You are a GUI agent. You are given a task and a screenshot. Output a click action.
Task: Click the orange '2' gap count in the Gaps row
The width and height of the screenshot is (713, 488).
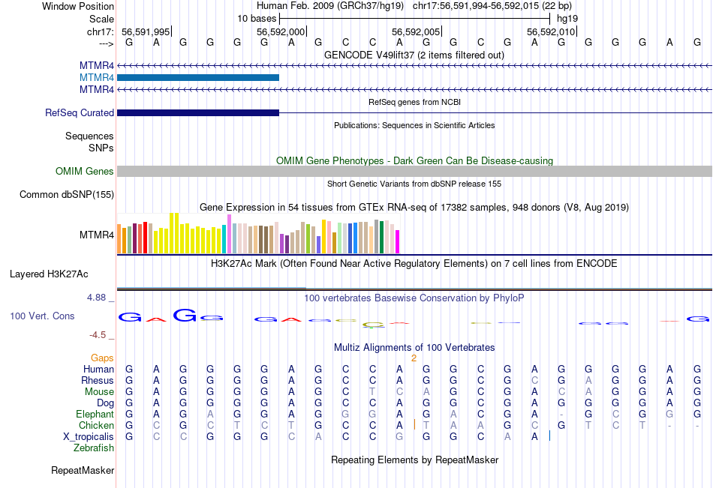click(x=414, y=358)
